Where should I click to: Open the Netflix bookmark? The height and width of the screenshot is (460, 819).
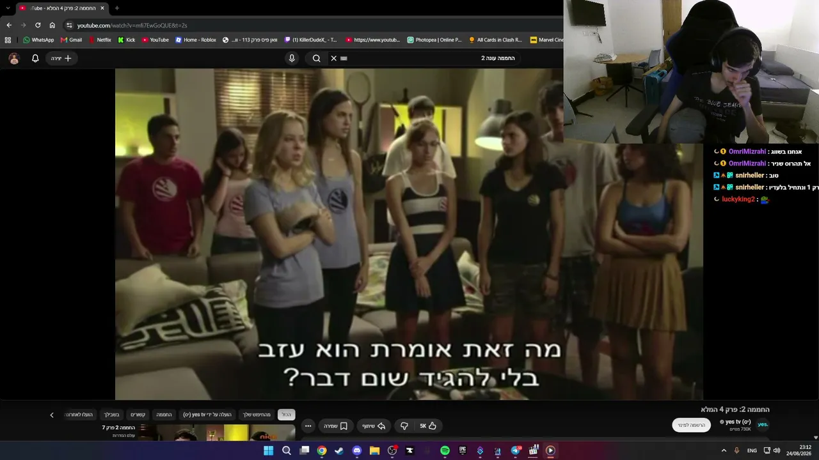(x=99, y=40)
